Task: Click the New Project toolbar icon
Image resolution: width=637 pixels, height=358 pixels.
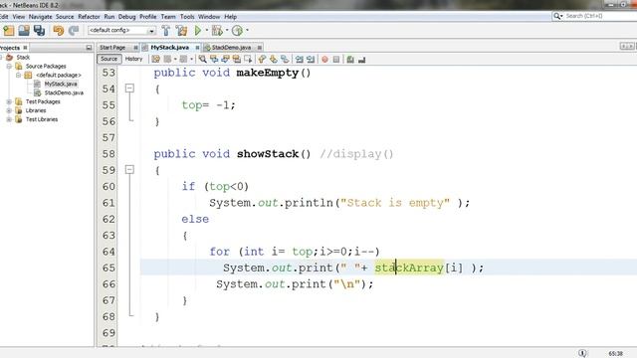Action: point(8,31)
